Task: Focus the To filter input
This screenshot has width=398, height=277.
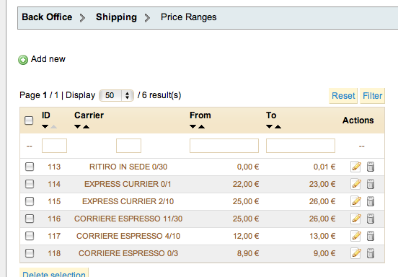Action: tap(301, 146)
